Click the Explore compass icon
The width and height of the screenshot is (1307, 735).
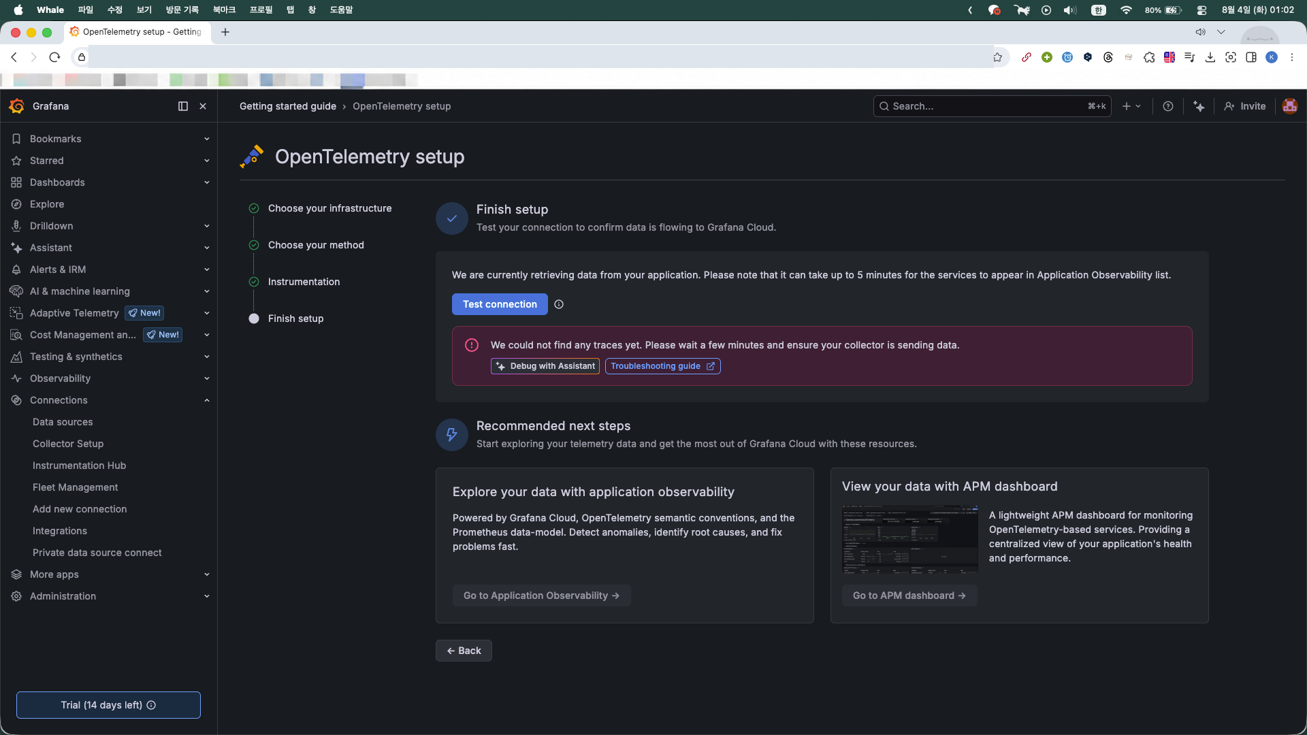click(x=16, y=204)
